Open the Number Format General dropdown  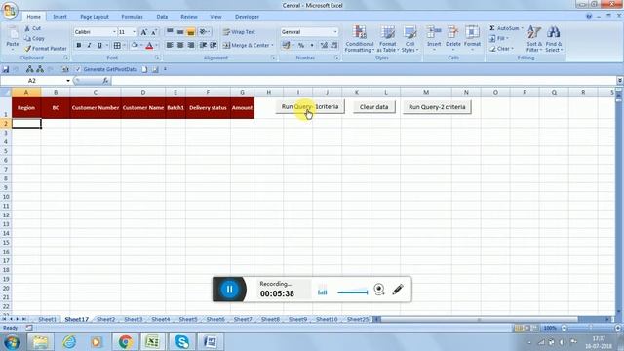(x=335, y=32)
